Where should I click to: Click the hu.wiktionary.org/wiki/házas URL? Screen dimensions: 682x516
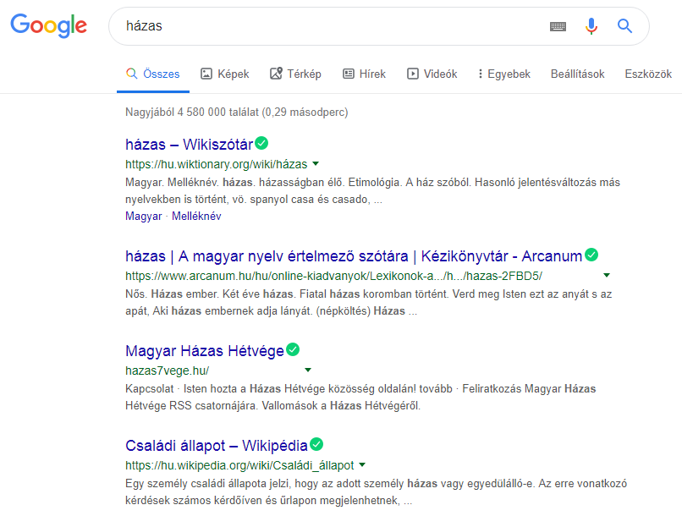point(216,164)
